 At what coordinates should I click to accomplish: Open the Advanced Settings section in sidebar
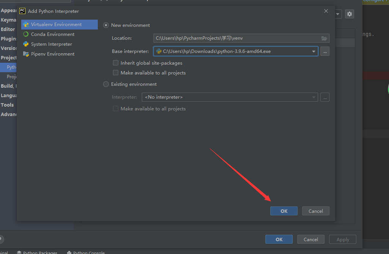[x=8, y=114]
